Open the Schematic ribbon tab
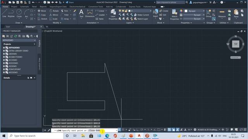The height and width of the screenshot is (139, 248). click(x=24, y=7)
